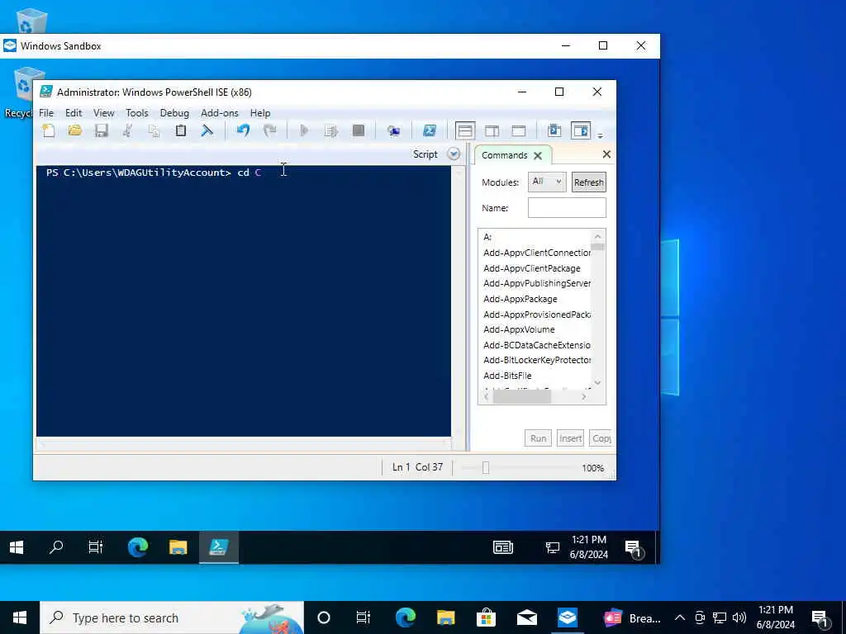The width and height of the screenshot is (846, 634).
Task: Click the Insert button in Commands pane
Action: (x=570, y=438)
